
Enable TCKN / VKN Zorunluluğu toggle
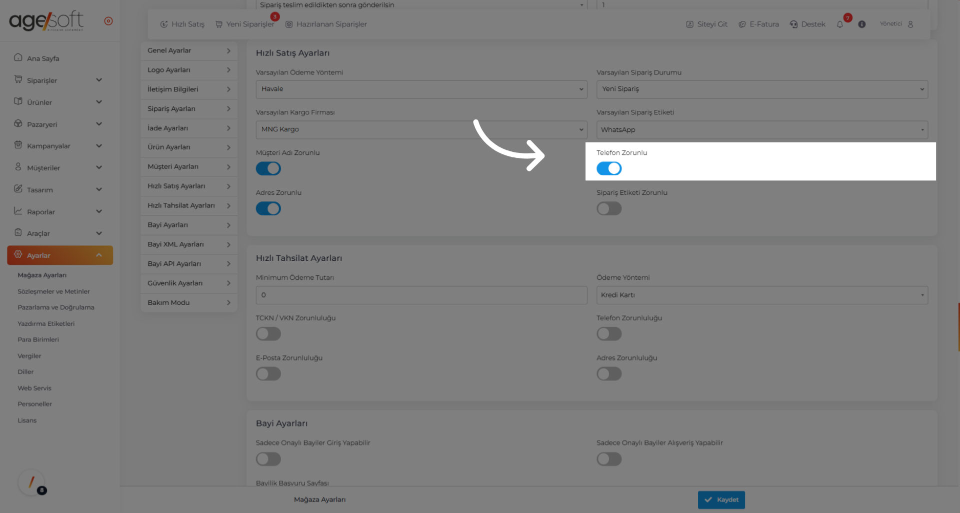tap(268, 334)
